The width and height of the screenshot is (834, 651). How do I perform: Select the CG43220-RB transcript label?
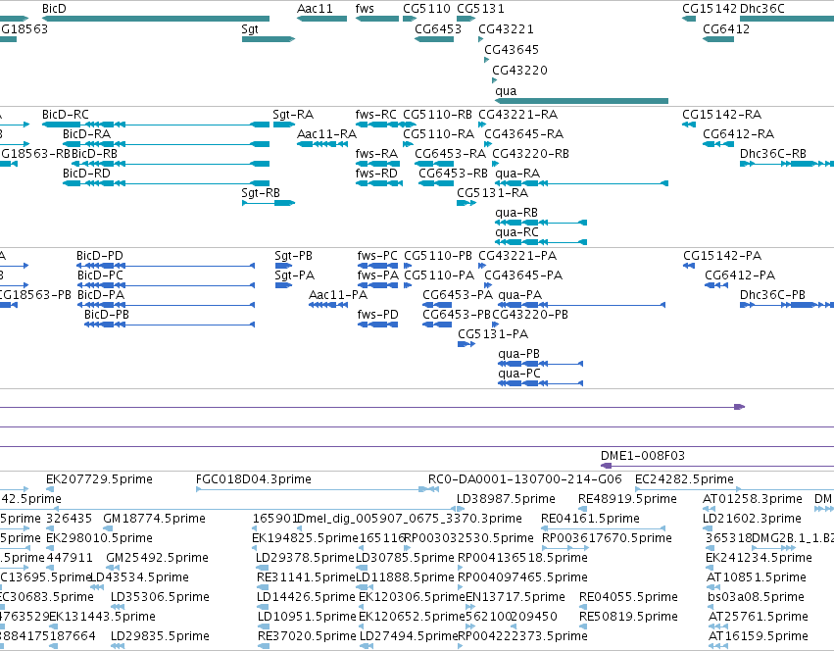(531, 154)
